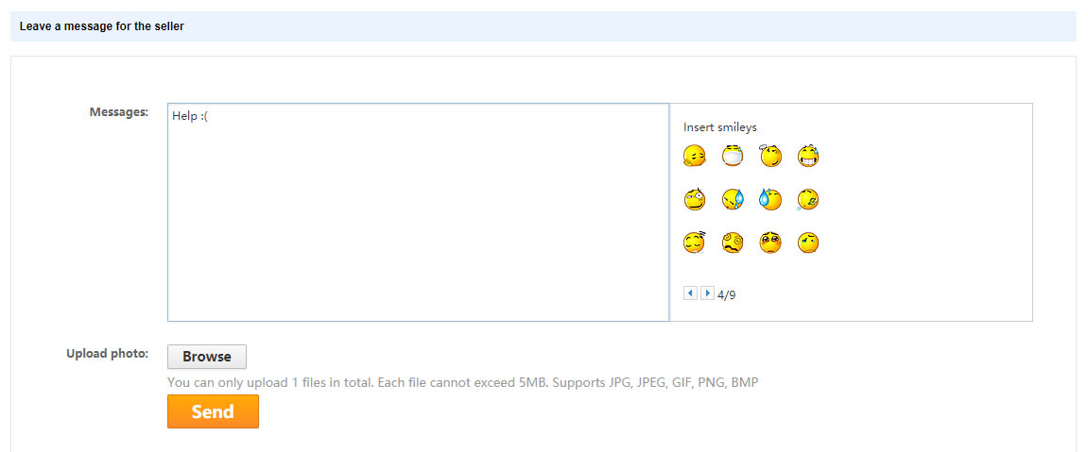Click the 'Insert smileys' label
This screenshot has width=1088, height=452.
tap(719, 127)
